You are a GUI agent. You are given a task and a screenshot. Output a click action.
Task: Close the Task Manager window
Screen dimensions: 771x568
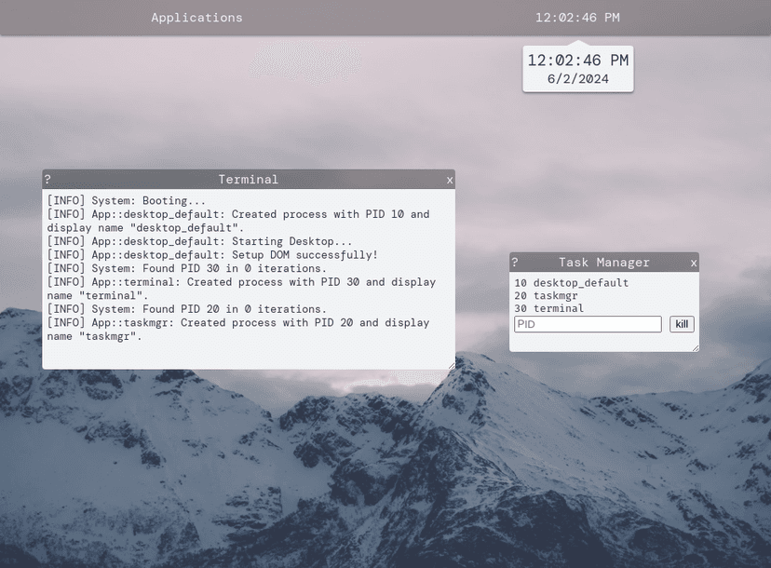coord(694,264)
